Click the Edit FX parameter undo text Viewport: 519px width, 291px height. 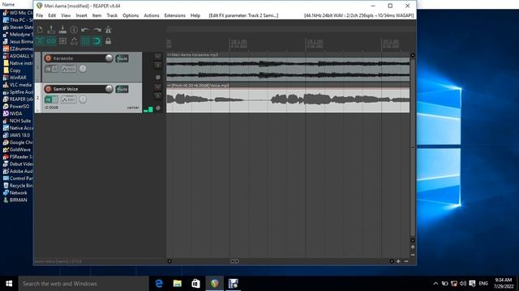click(x=243, y=15)
